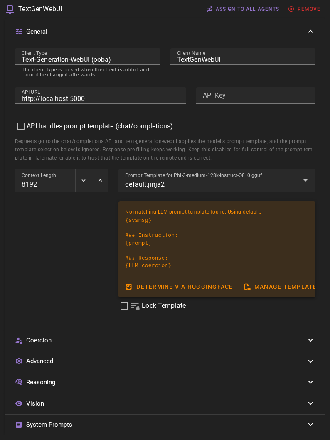This screenshot has height=440, width=330.
Task: Click the Advanced section gear icon
Action: 19,361
